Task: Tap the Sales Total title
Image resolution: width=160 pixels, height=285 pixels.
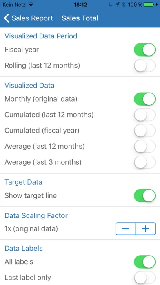Action: point(80,18)
